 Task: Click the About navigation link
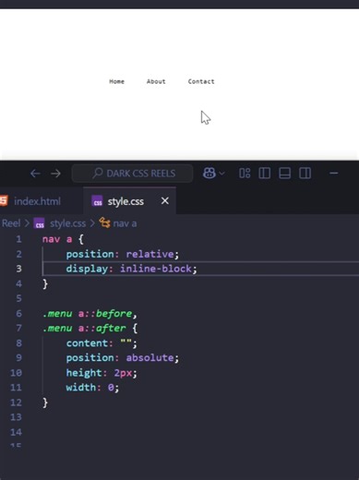click(156, 81)
